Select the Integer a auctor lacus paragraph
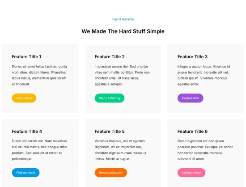The width and height of the screenshot is (246, 187). coord(204,75)
